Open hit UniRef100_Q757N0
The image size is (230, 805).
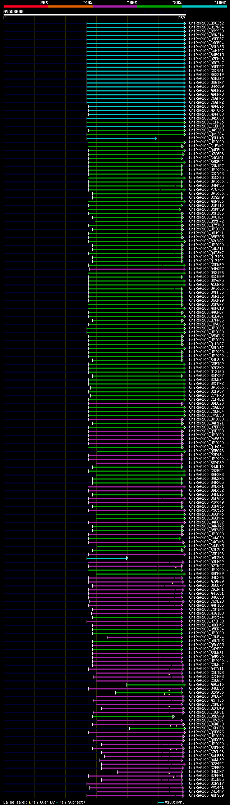click(206, 225)
